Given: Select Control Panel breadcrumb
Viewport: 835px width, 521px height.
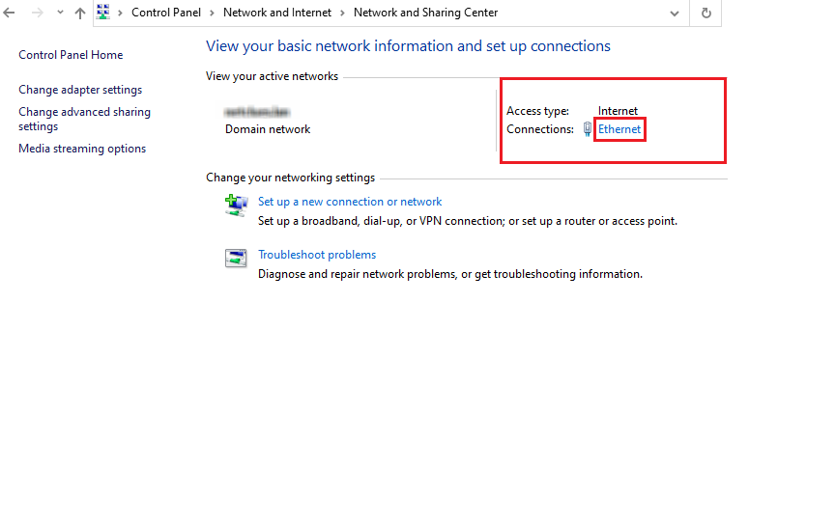Looking at the screenshot, I should pos(166,13).
